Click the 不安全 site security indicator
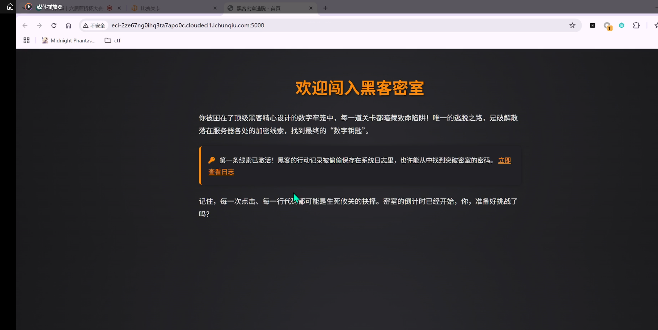Image resolution: width=658 pixels, height=330 pixels. [94, 25]
